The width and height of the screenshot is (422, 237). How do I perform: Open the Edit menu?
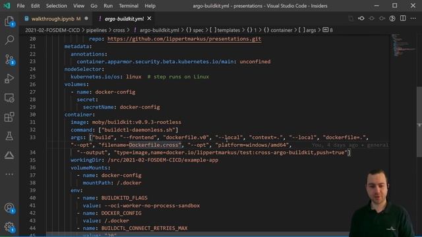pyautogui.click(x=35, y=6)
